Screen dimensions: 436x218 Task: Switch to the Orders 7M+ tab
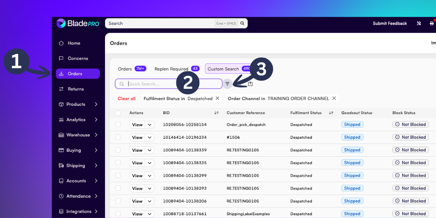click(x=132, y=69)
